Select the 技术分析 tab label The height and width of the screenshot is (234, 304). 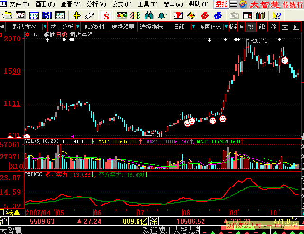(x=62, y=27)
